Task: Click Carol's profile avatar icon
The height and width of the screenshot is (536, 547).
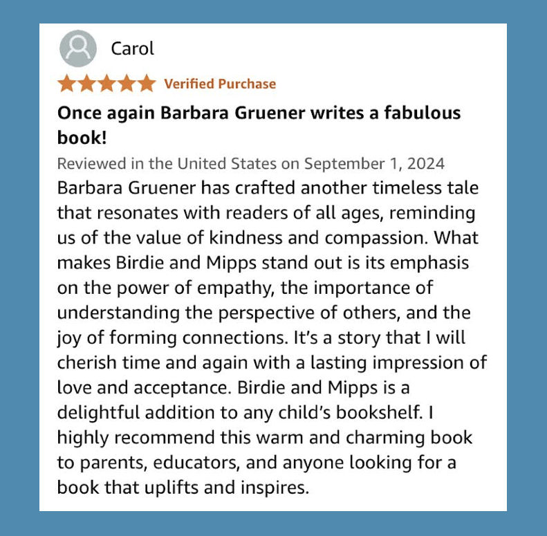Action: tap(78, 48)
